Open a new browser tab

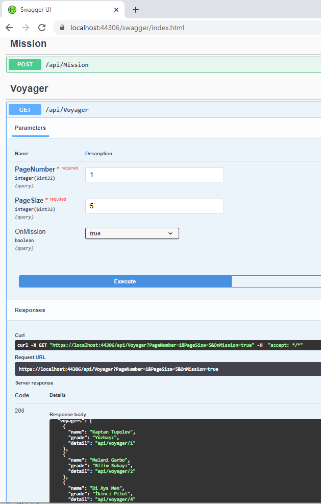136,10
